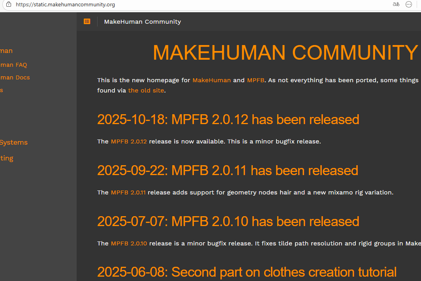Click the address bar URL field
The height and width of the screenshot is (281, 421).
pos(158,5)
